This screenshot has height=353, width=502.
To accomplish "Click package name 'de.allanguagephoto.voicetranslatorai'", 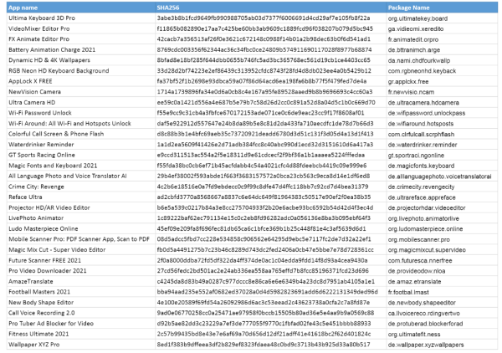I will point(439,176).
